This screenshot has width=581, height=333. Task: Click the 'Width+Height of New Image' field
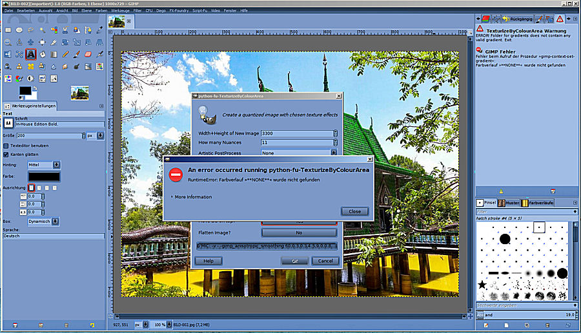297,133
